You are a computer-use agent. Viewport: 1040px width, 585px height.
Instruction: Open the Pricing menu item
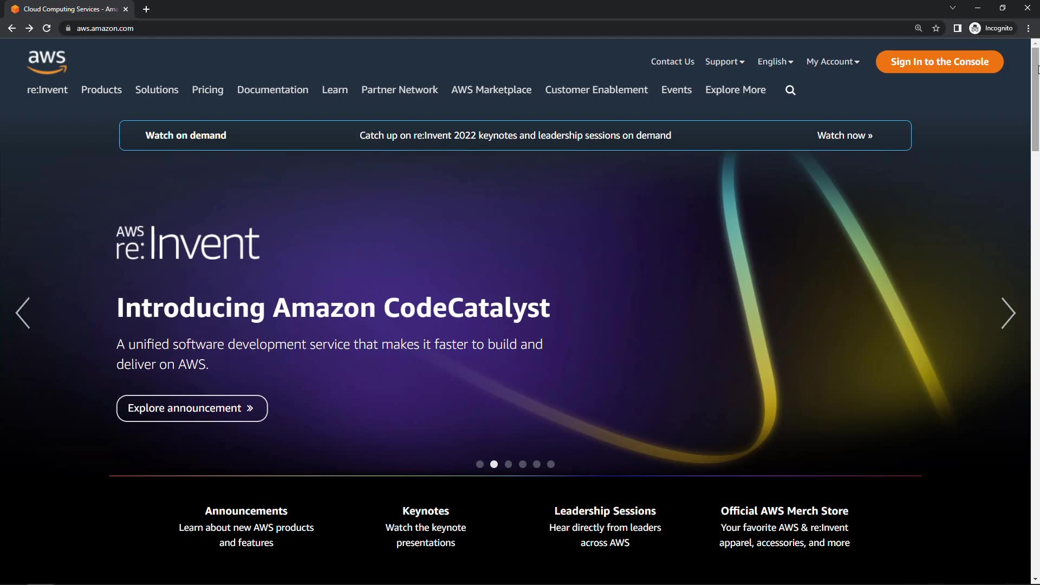207,90
